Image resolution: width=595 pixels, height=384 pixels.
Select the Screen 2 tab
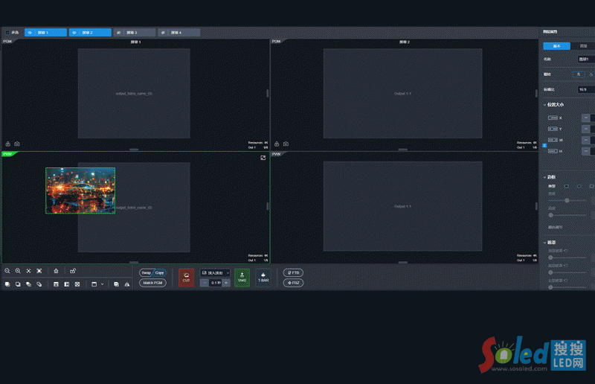click(89, 33)
